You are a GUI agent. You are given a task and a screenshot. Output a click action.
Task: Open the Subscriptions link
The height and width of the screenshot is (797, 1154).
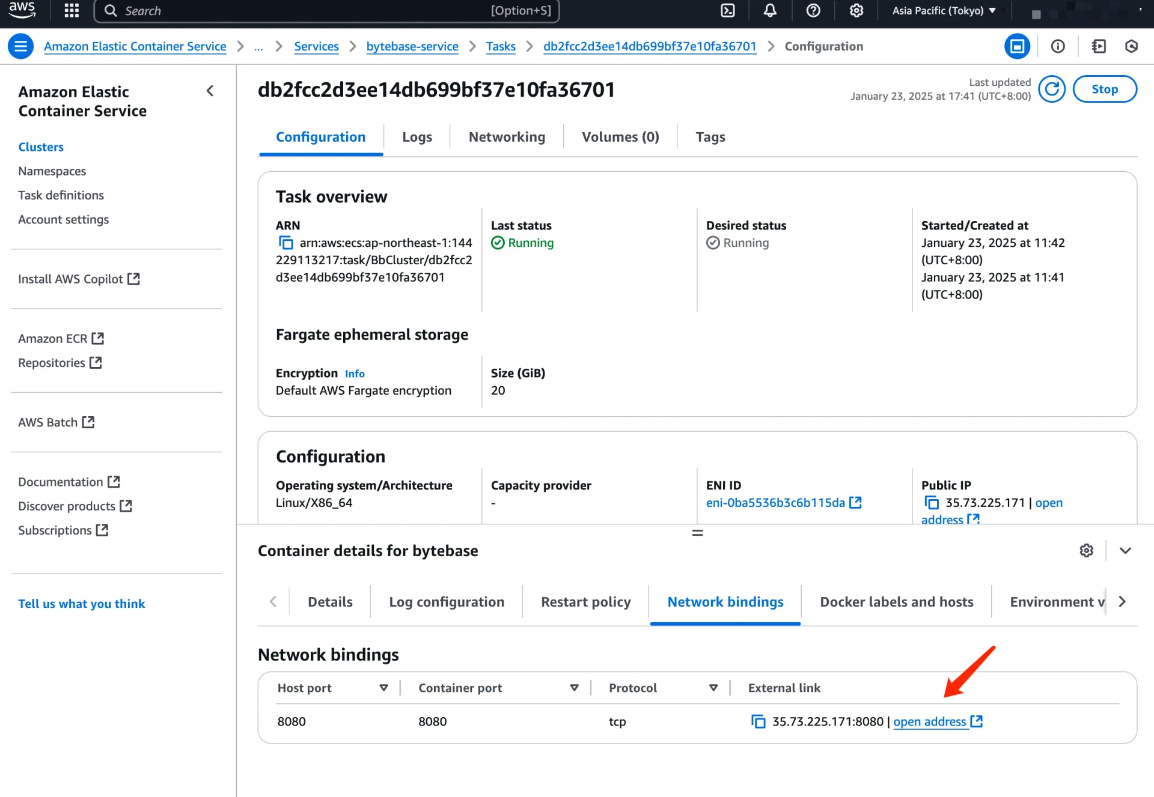[x=63, y=530]
